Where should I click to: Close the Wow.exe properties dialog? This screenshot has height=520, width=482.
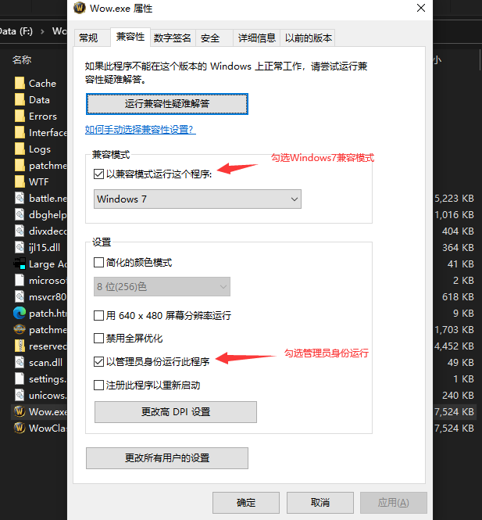[421, 8]
